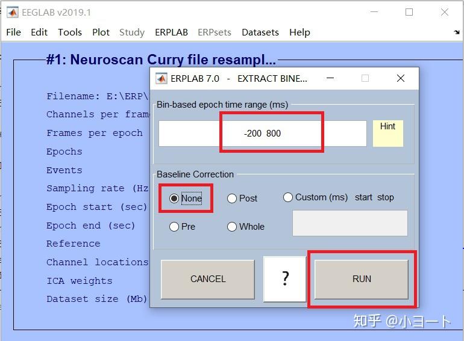Click the 'Dataset size (Mb)' label
The height and width of the screenshot is (341, 464).
click(x=97, y=299)
